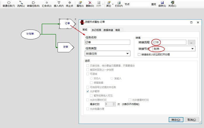Choose the 终止点 toolbar tool
Screen dimensions: 204x128
tap(70, 4)
